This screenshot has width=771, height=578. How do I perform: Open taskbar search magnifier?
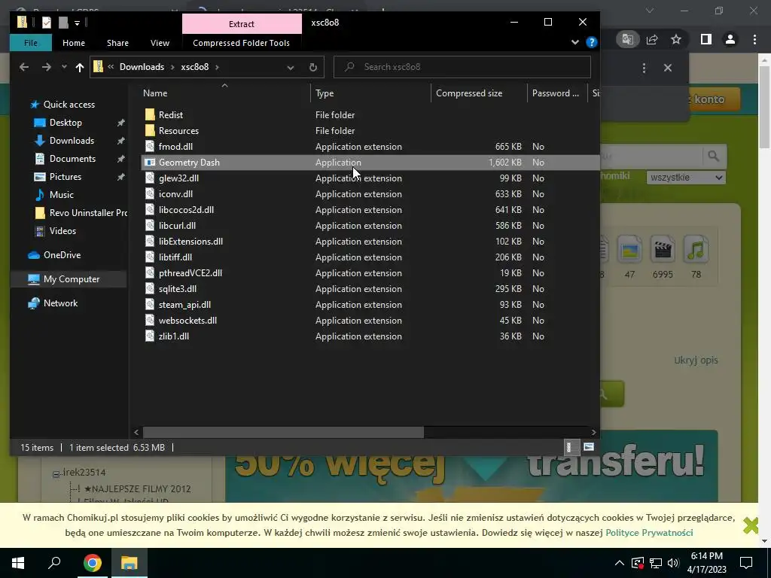[x=54, y=563]
